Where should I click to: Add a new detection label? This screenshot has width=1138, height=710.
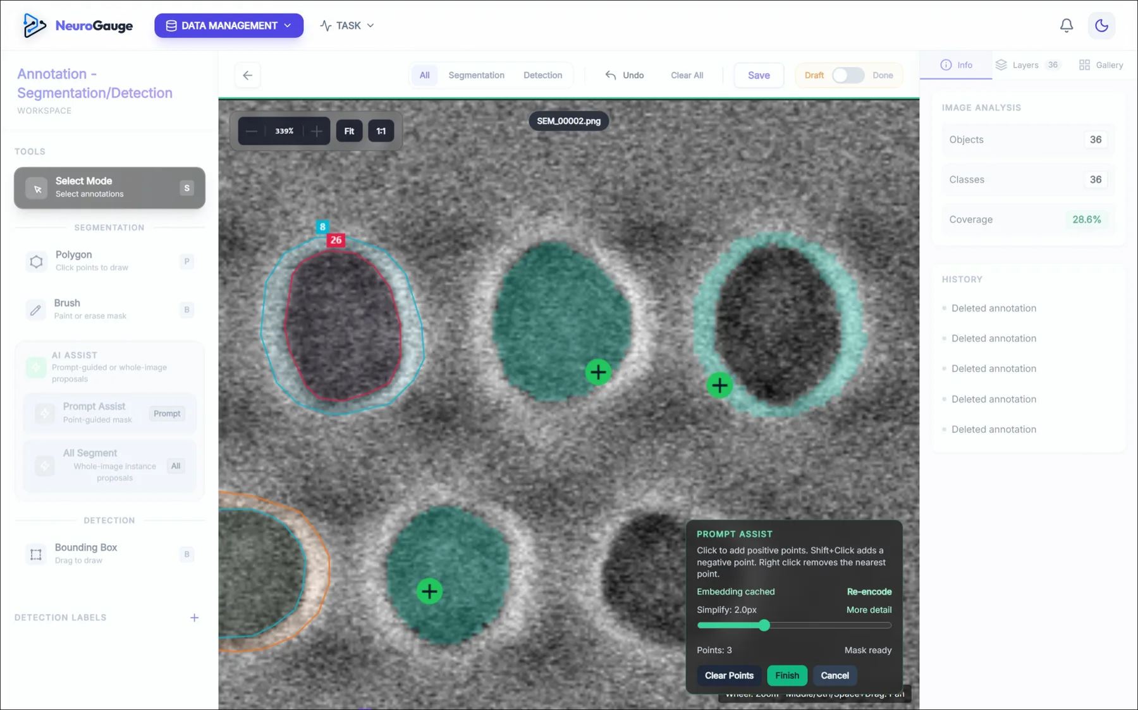[x=194, y=618]
